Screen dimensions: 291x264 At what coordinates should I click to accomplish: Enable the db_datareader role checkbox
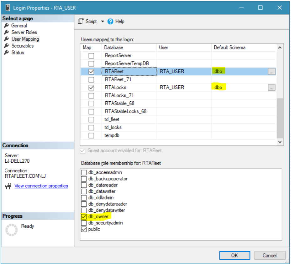tap(84, 185)
